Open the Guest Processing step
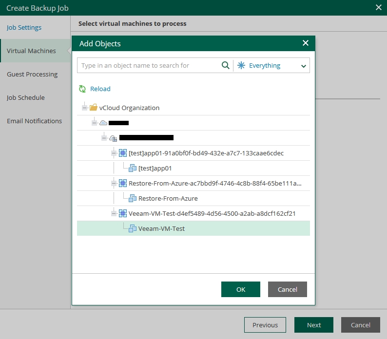Viewport: 387px width, 339px height. [x=32, y=75]
